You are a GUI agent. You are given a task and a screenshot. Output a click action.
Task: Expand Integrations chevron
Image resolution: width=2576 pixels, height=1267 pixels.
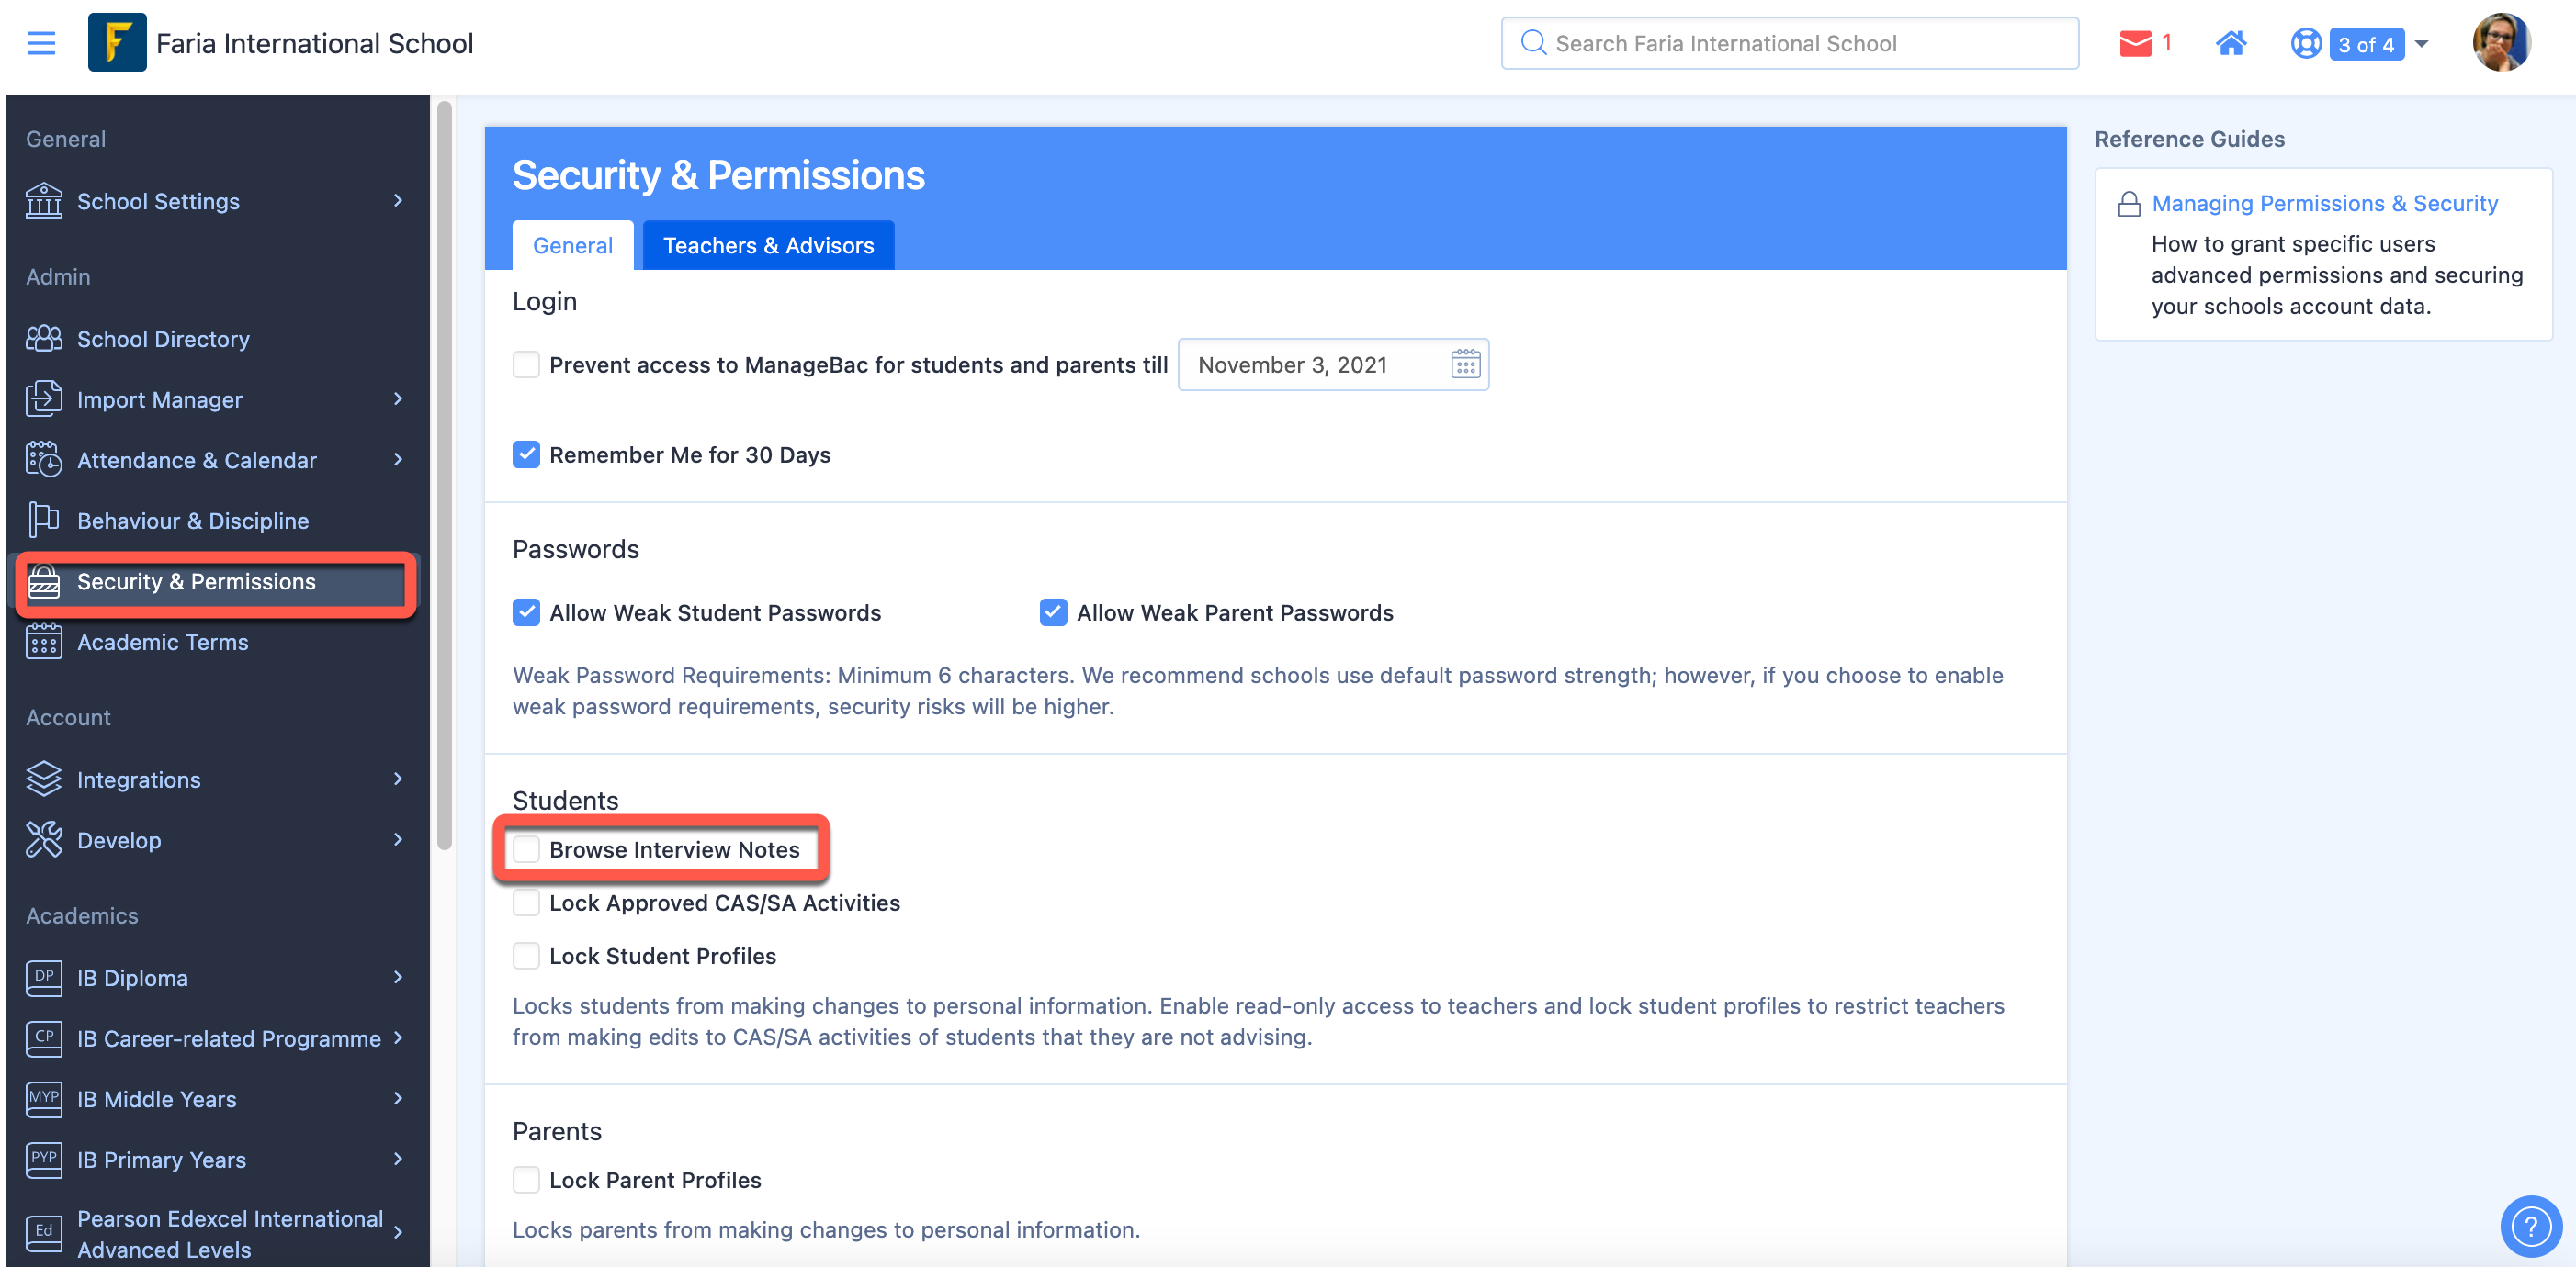(398, 779)
